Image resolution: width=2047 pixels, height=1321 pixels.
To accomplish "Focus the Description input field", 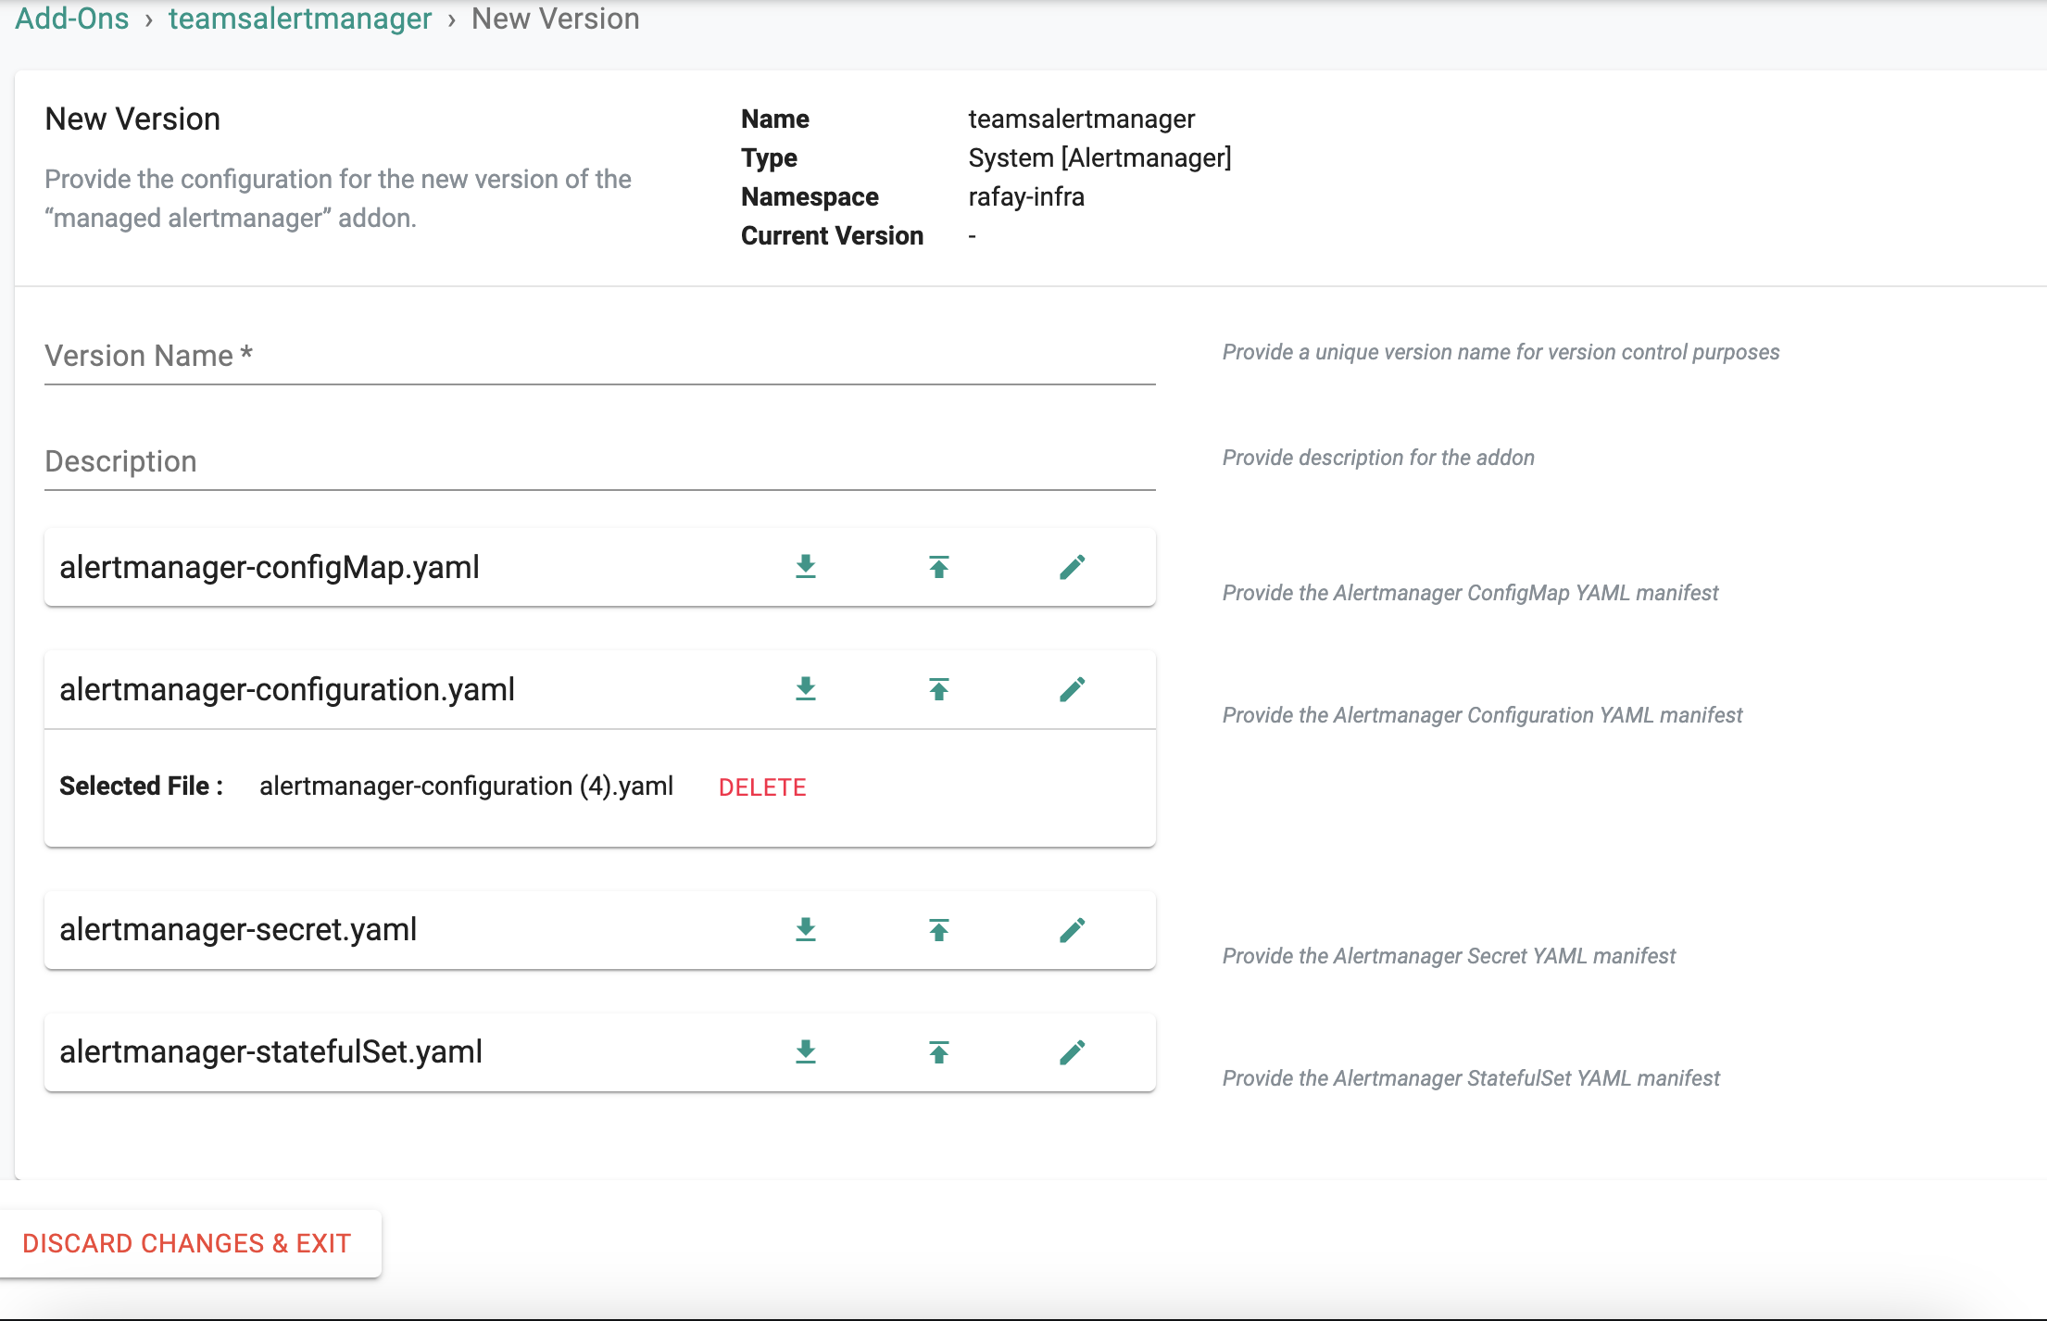I will (x=600, y=462).
